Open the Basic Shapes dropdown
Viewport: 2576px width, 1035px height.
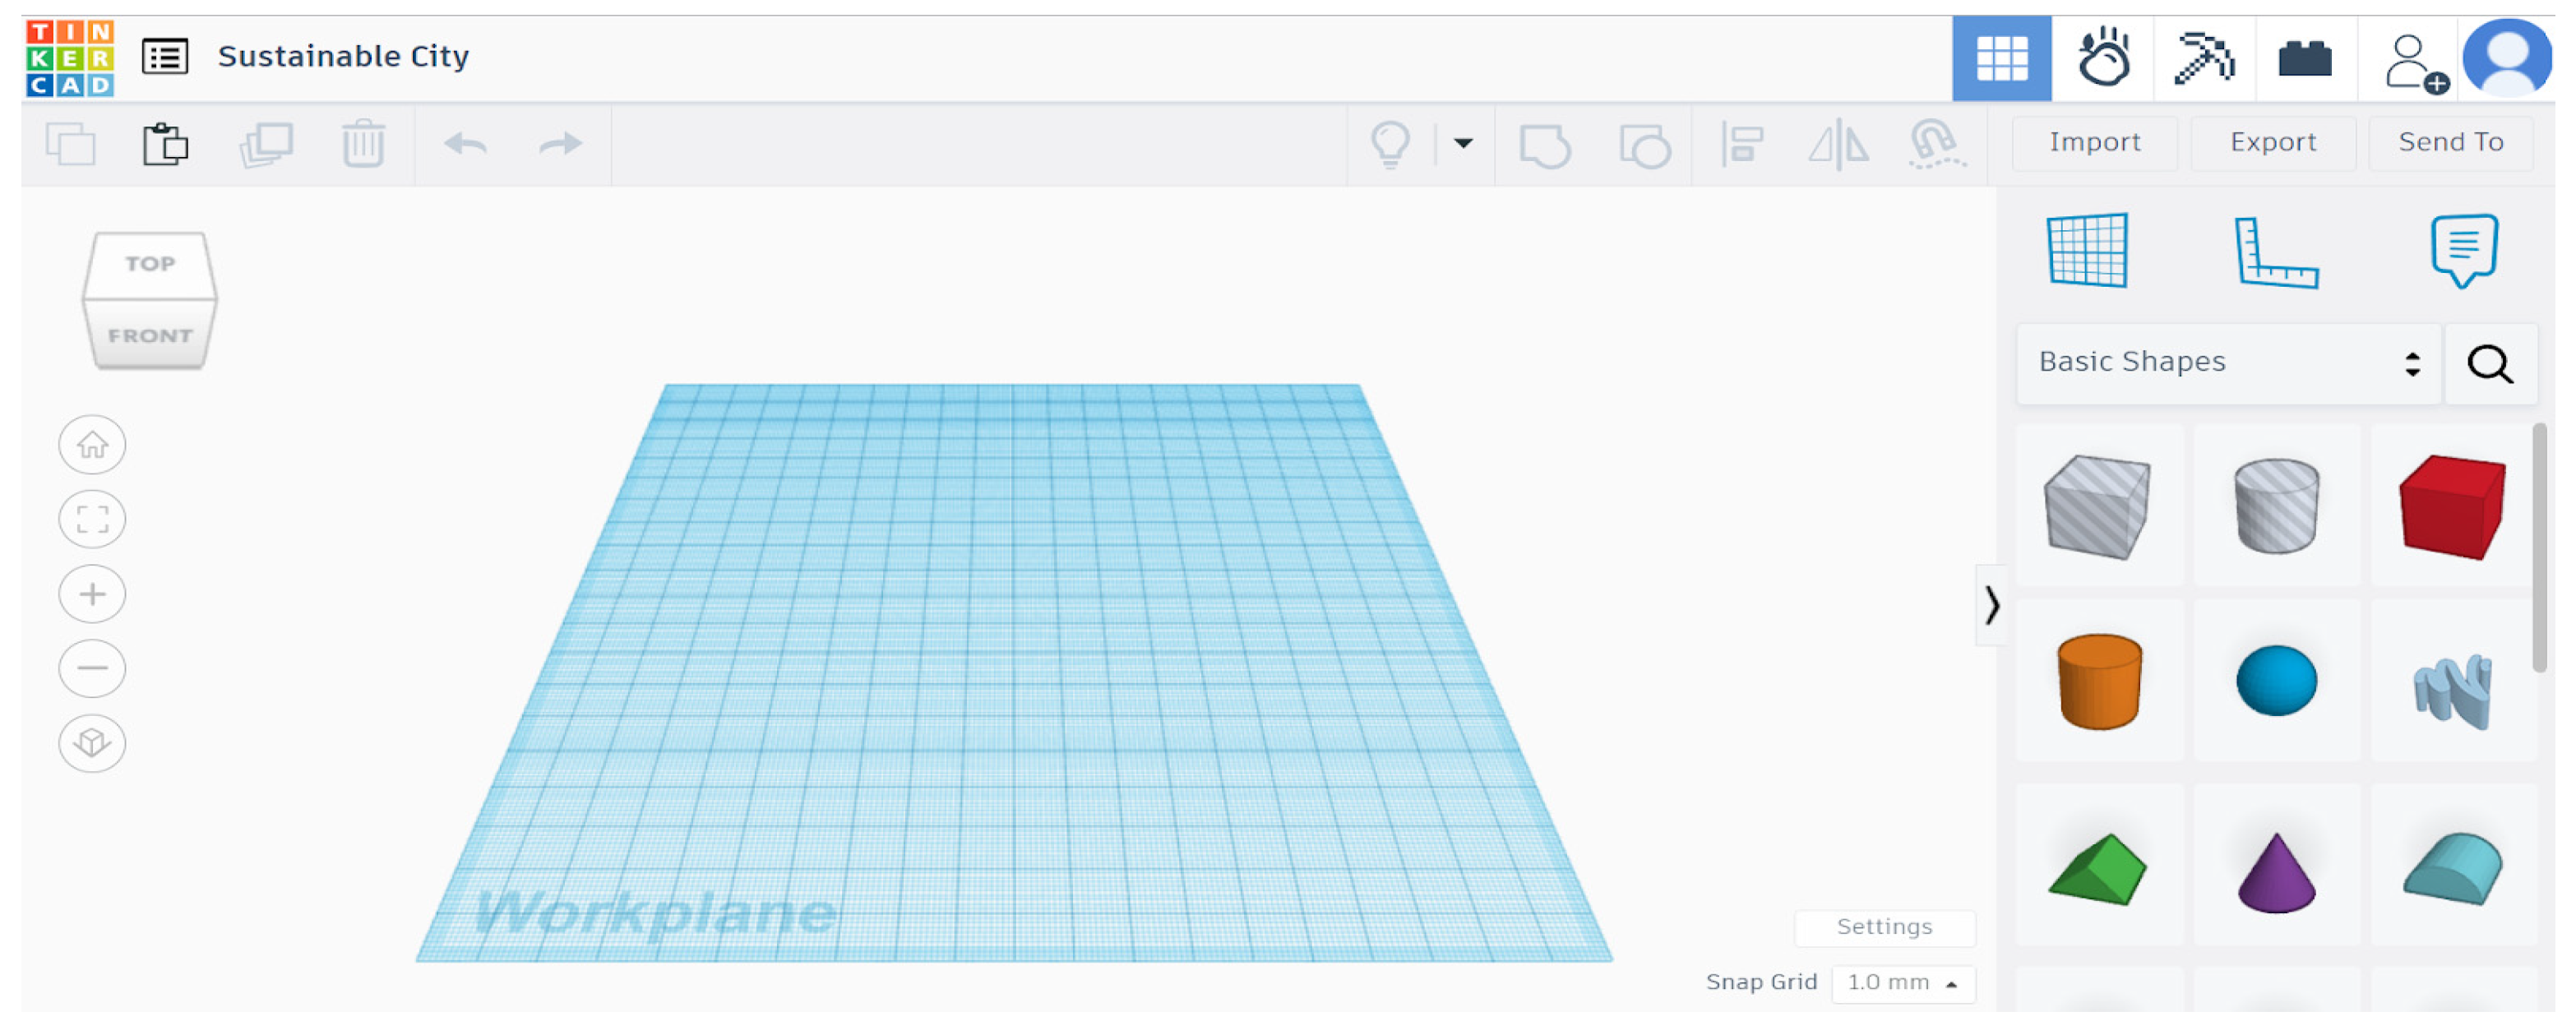coord(2227,363)
